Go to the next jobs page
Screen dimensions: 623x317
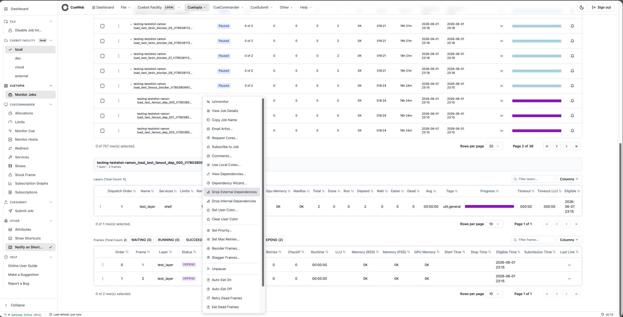pos(566,146)
